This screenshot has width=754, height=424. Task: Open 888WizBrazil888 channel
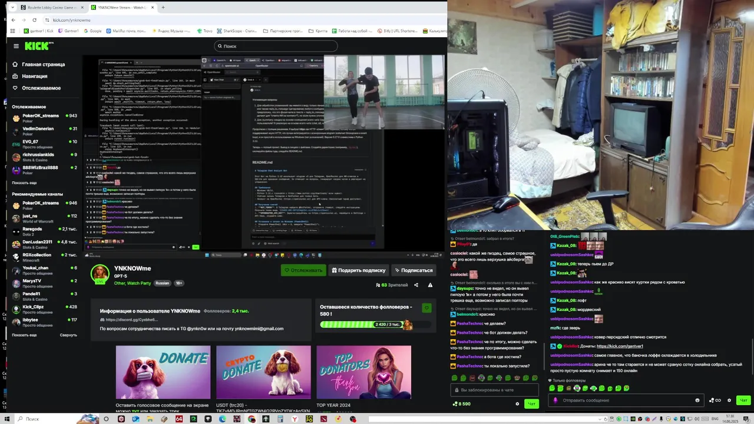coord(45,170)
